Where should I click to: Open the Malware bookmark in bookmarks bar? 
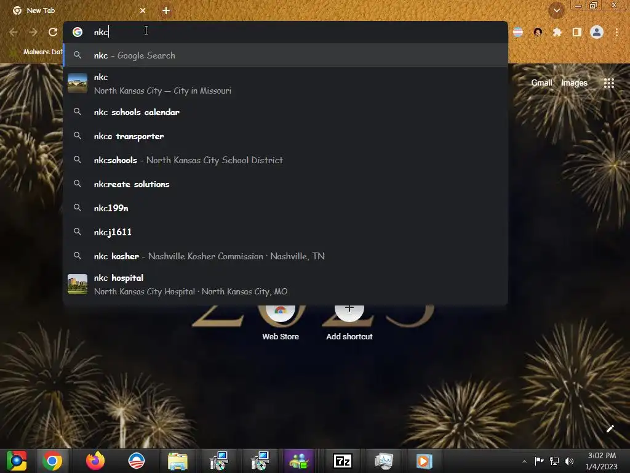click(x=38, y=52)
